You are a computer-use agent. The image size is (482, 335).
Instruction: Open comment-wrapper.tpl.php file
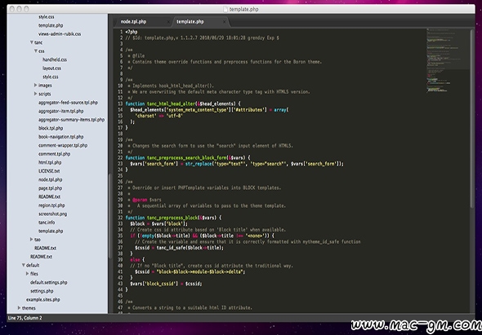(x=63, y=145)
